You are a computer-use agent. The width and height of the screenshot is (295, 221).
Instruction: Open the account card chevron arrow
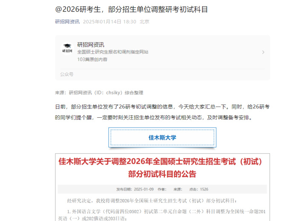(263, 52)
